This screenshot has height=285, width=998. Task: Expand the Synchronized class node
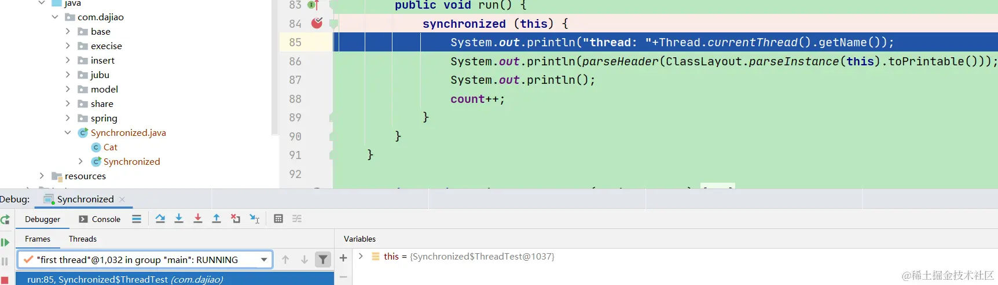pos(80,161)
